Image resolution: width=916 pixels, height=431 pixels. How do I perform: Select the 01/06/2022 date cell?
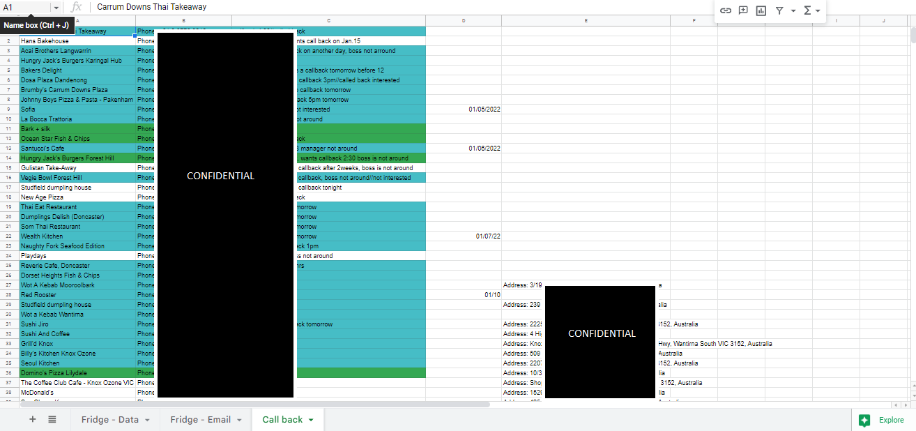[464, 149]
